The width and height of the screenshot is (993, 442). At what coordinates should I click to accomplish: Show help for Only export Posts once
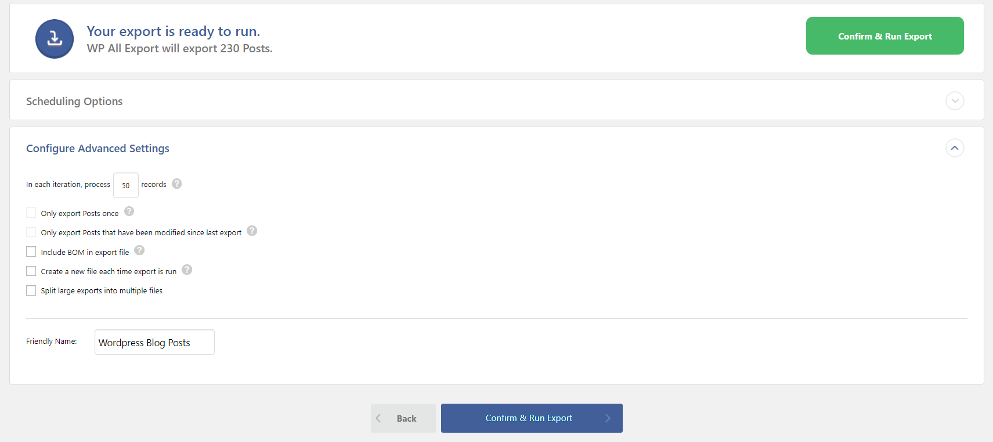click(129, 211)
